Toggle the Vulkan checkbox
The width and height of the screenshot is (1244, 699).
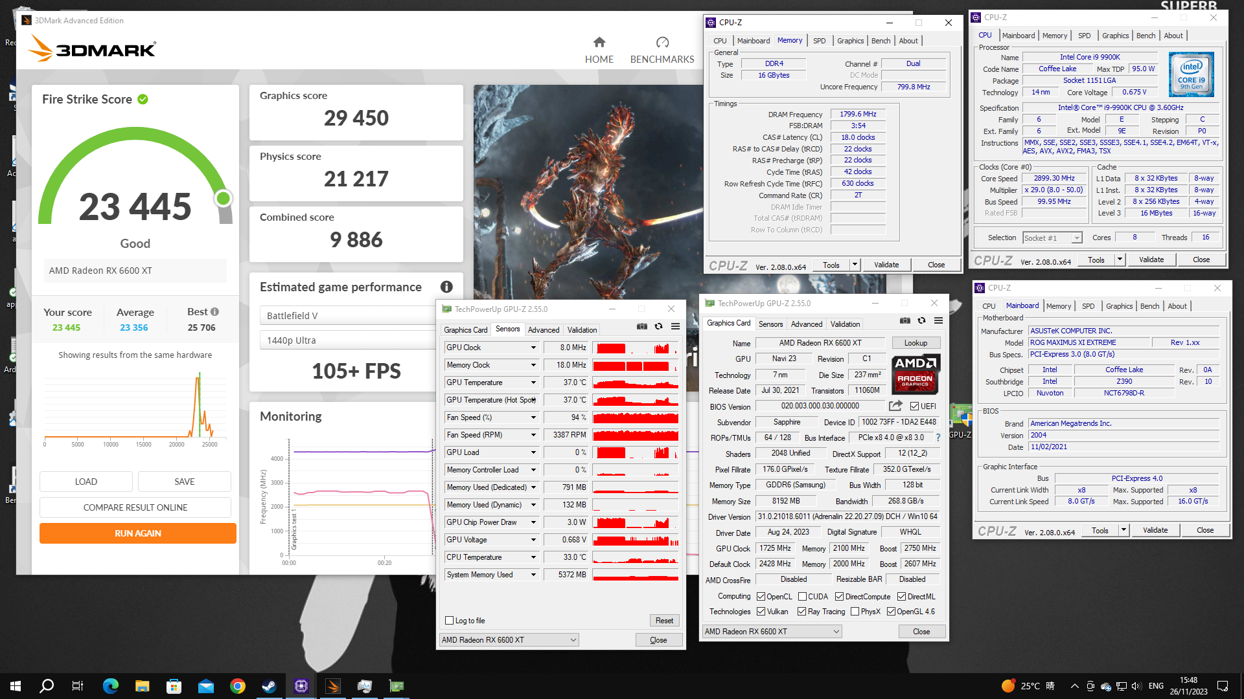(x=761, y=612)
